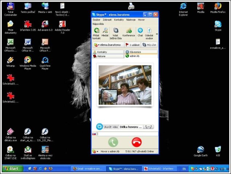Screen dimensions: 231x174
Task: Click the Skype address input field
Action: pyautogui.click(x=127, y=134)
